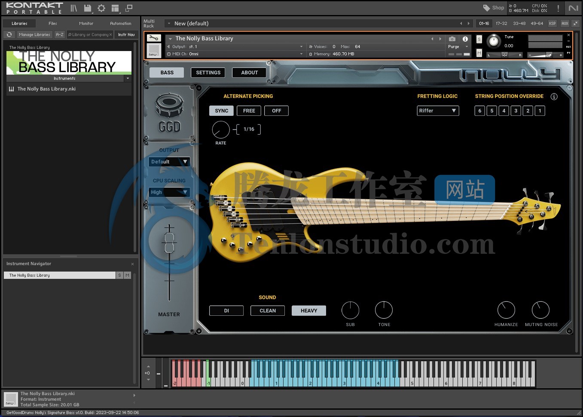583x417 pixels.
Task: Expand the library Instruments dropdown arrow
Action: [127, 79]
